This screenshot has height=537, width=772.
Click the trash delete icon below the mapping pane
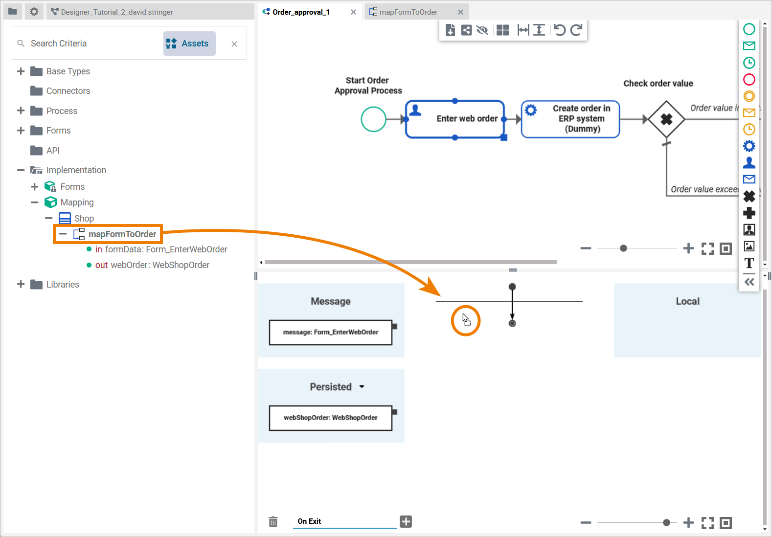pyautogui.click(x=273, y=522)
